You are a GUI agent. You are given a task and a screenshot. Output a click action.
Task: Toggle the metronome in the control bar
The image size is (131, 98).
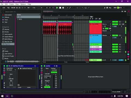tap(28, 8)
